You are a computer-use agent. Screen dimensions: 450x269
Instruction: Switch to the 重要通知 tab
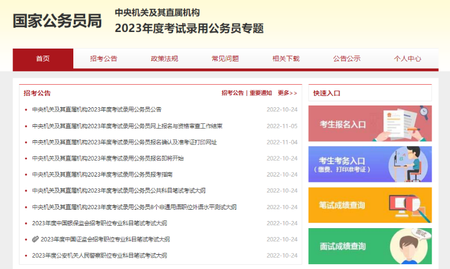[260, 93]
